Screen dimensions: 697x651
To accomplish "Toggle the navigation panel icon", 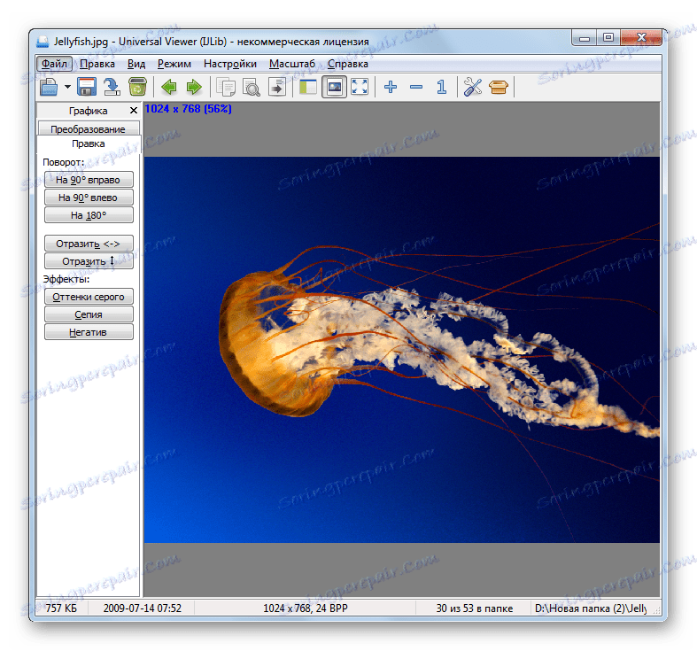I will click(x=308, y=87).
